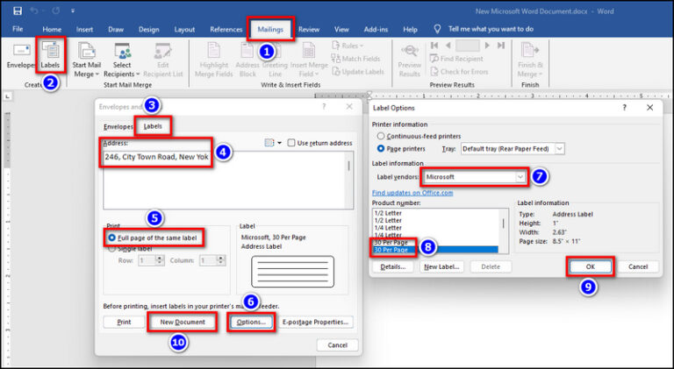Switch to the Layout ribbon tab
This screenshot has height=369, width=674.
[184, 29]
